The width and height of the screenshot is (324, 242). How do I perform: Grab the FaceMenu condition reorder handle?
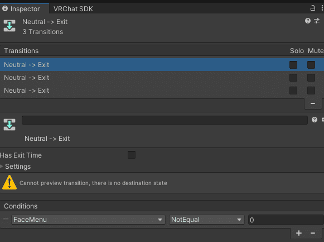6,219
